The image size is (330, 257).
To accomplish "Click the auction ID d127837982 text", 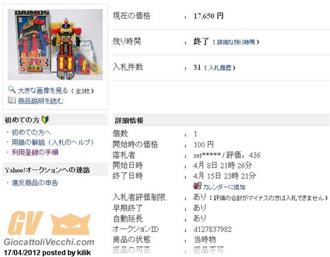I will point(212,229).
